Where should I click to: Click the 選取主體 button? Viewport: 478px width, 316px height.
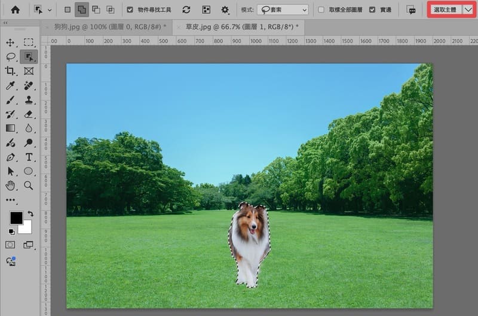click(445, 10)
